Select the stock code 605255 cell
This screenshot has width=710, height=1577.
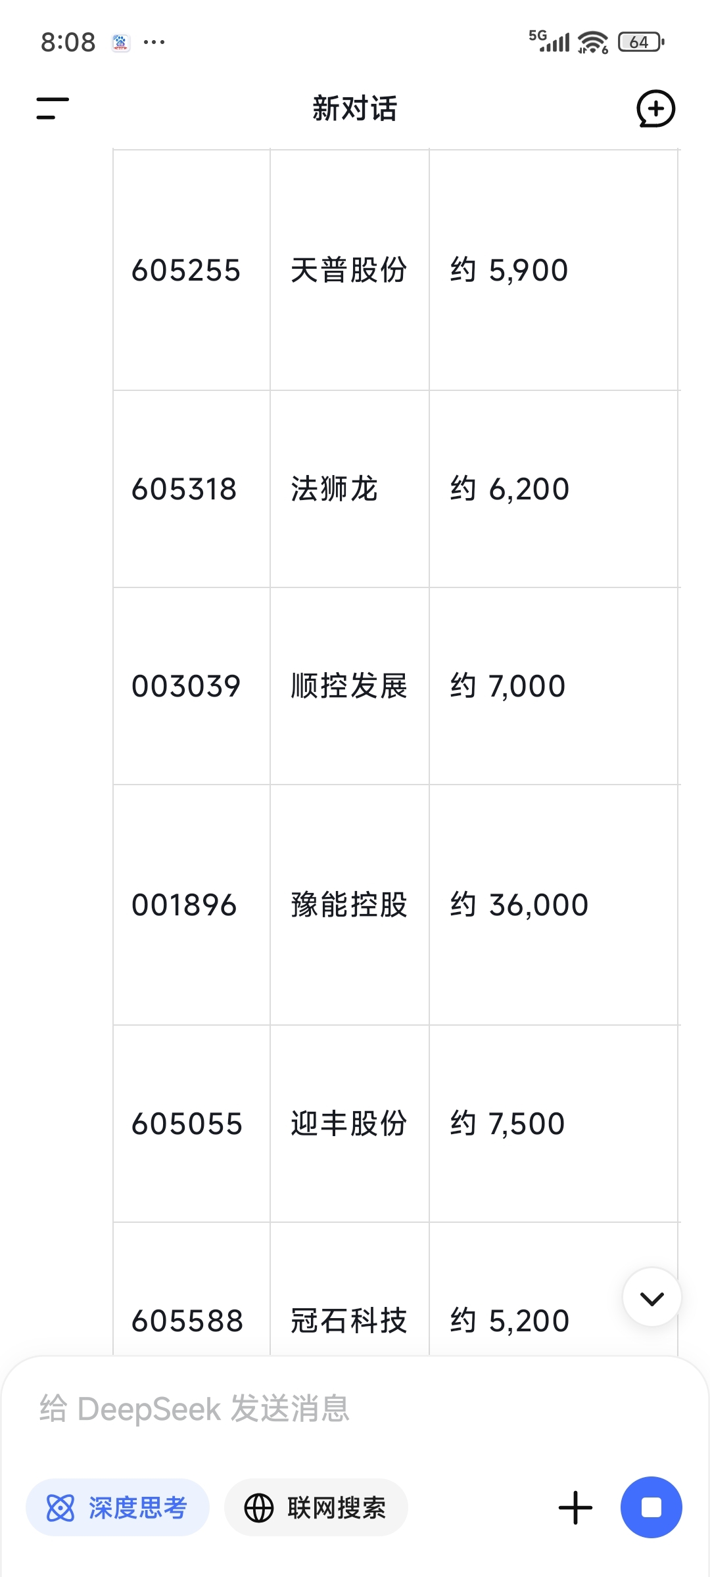coord(191,270)
